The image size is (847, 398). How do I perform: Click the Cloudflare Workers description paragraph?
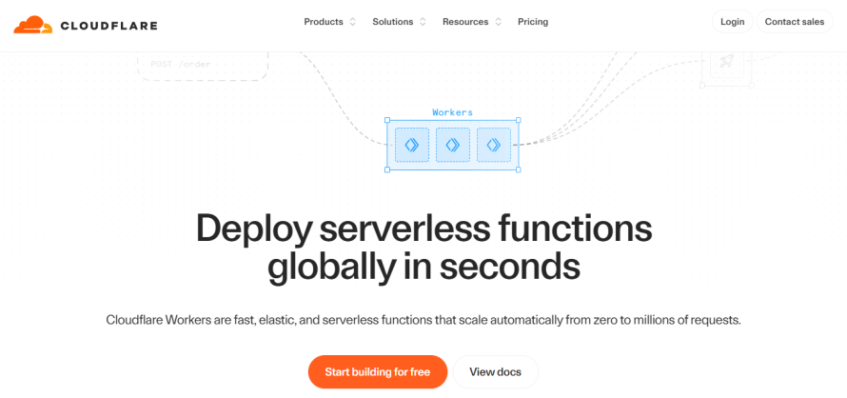423,320
